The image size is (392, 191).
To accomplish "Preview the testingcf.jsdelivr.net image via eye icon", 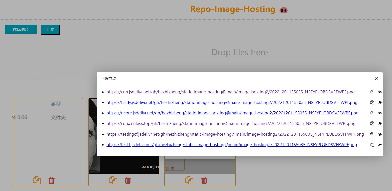I will (380, 134).
